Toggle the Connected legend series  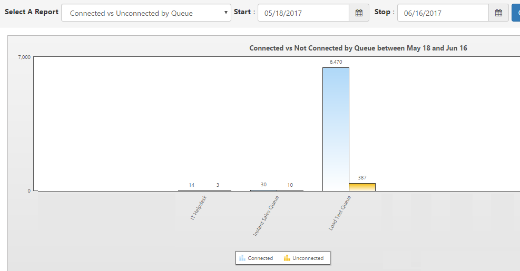tap(256, 258)
